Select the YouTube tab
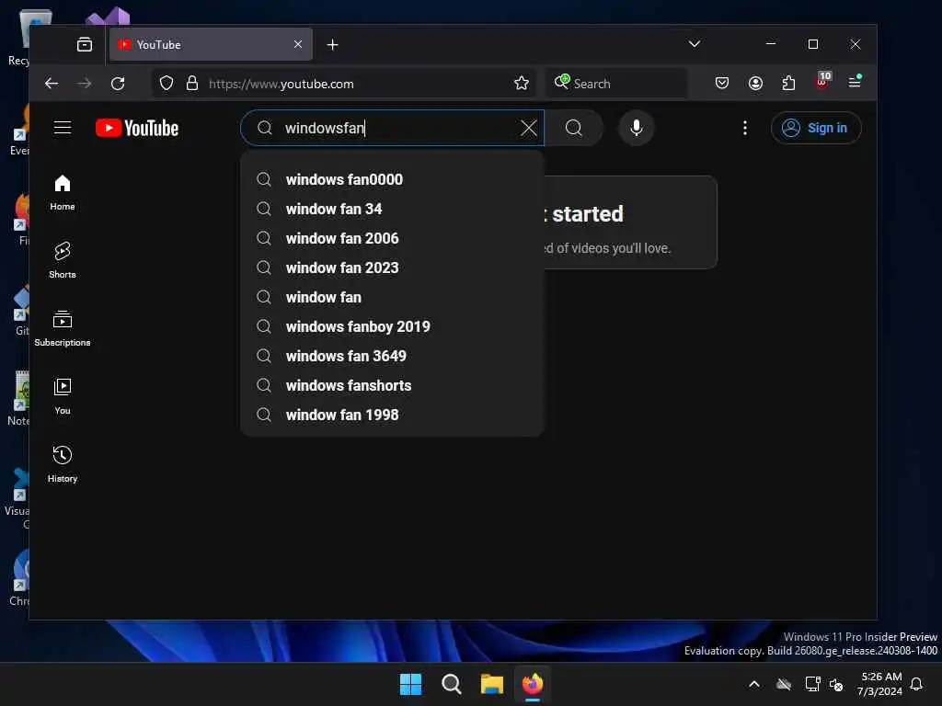Screen dimensions: 942x706 (x=211, y=44)
